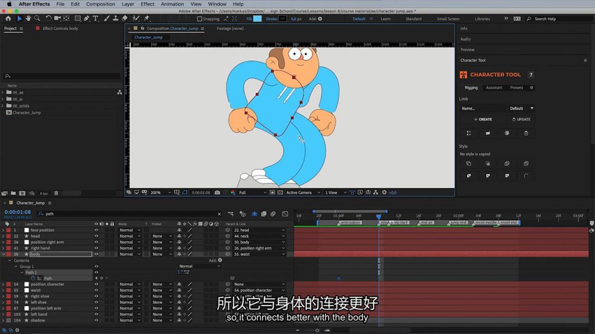The width and height of the screenshot is (595, 334).
Task: Collapse the Contents group of body layer
Action: tap(10, 260)
